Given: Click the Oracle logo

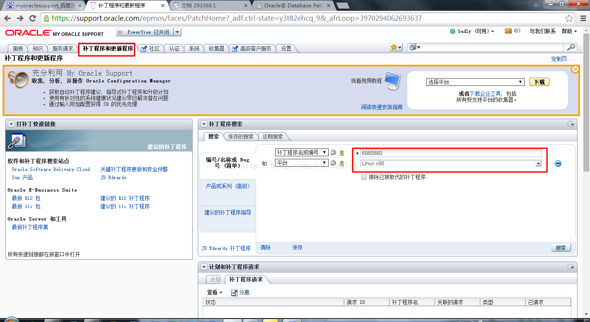Looking at the screenshot, I should pyautogui.click(x=28, y=33).
